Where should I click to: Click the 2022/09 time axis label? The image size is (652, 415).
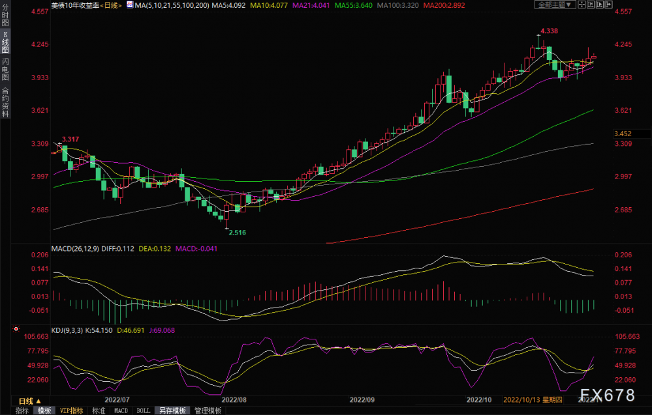(362, 399)
